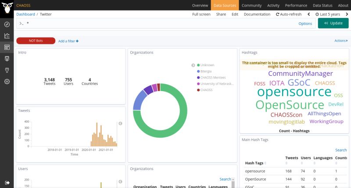Click WorkingGroup in the hashtag cloud
The height and width of the screenshot is (188, 351).
(x=326, y=121)
